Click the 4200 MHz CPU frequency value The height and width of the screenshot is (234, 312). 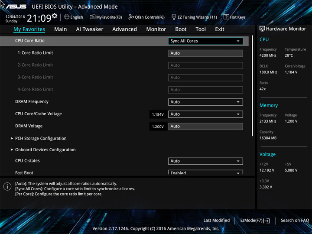pos(268,55)
